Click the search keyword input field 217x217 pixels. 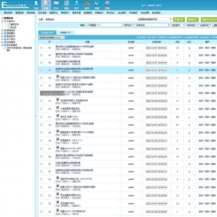[x=111, y=25]
